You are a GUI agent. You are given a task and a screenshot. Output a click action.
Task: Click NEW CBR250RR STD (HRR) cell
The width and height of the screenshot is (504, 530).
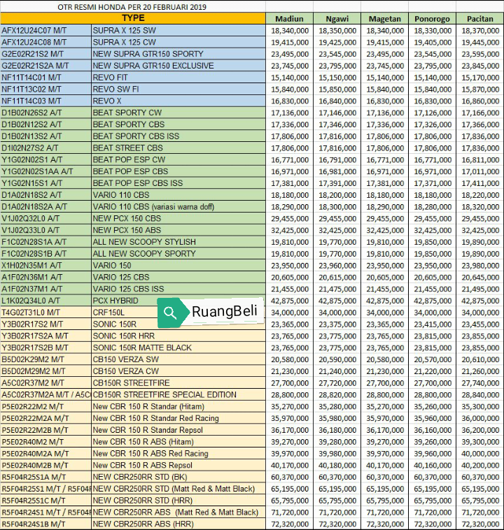tap(178, 501)
